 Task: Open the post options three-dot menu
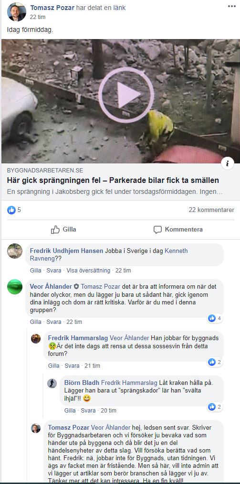(231, 6)
